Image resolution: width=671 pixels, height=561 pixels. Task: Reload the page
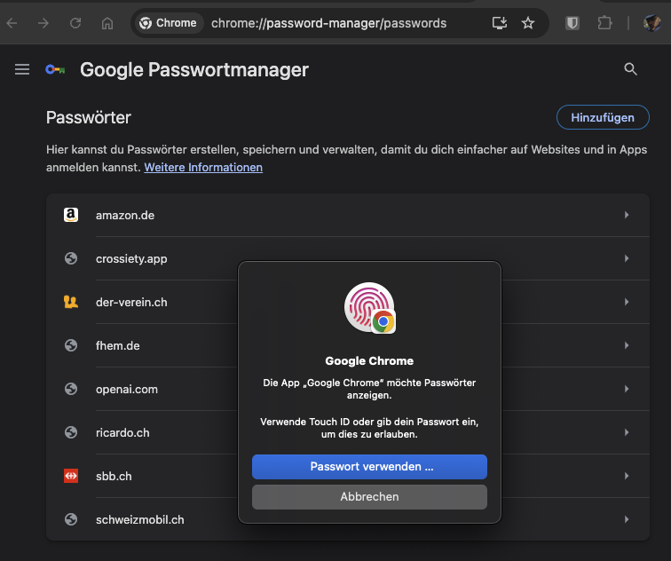click(75, 23)
